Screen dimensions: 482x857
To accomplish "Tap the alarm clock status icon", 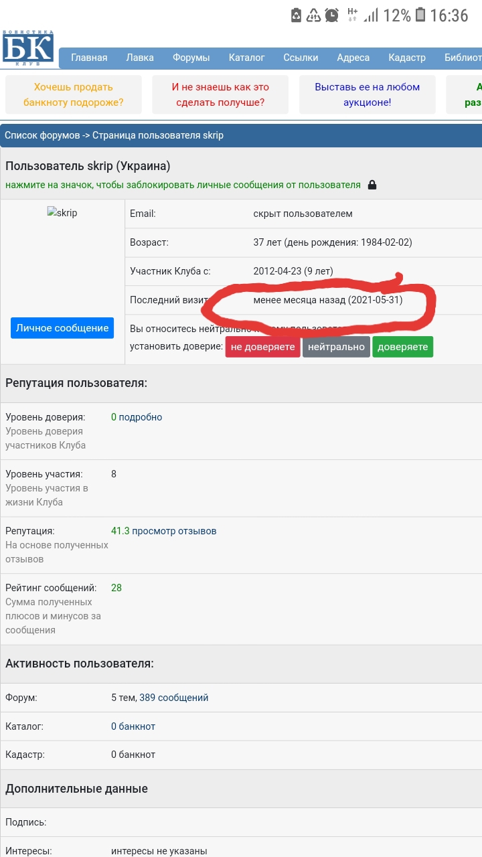I will pyautogui.click(x=331, y=15).
